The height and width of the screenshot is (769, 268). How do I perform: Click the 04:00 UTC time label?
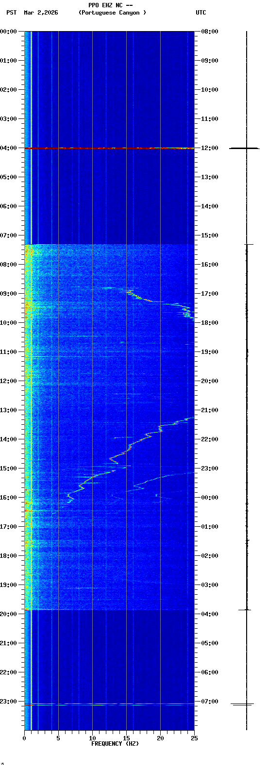pyautogui.click(x=209, y=614)
